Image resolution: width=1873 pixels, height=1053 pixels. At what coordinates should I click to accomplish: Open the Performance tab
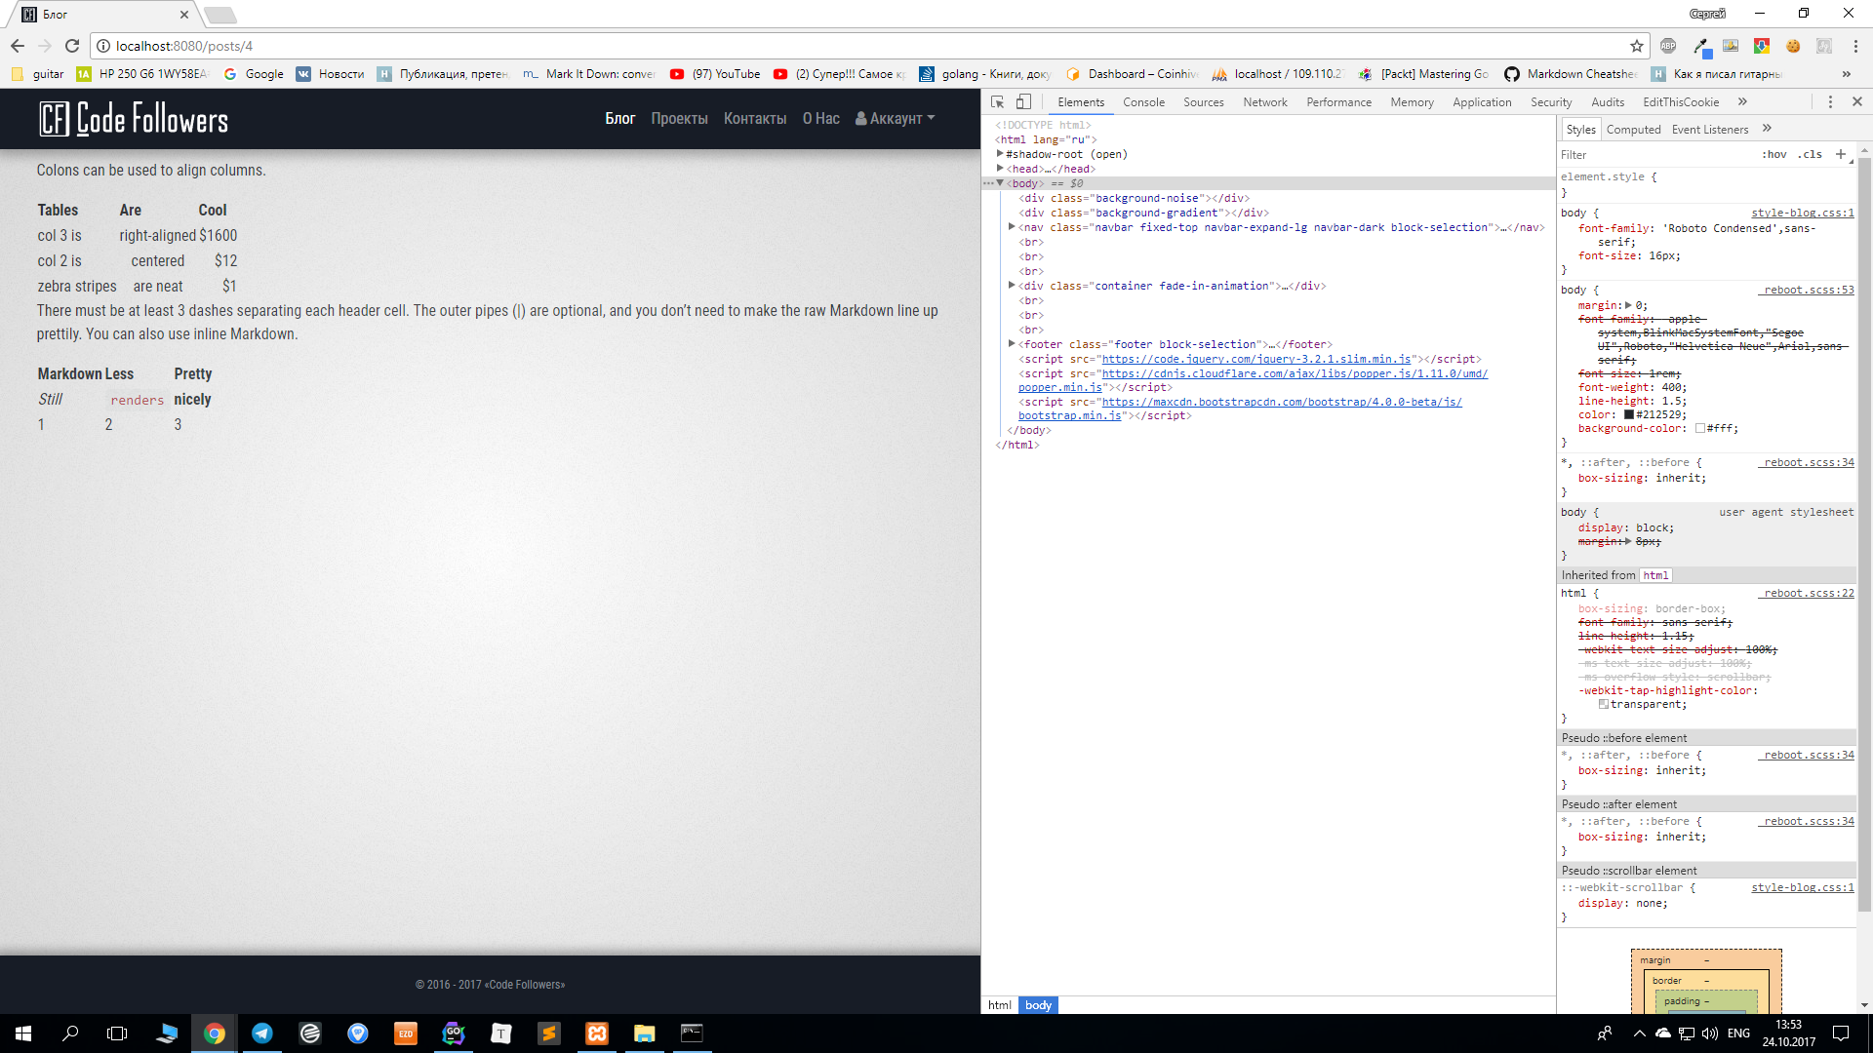[1338, 101]
